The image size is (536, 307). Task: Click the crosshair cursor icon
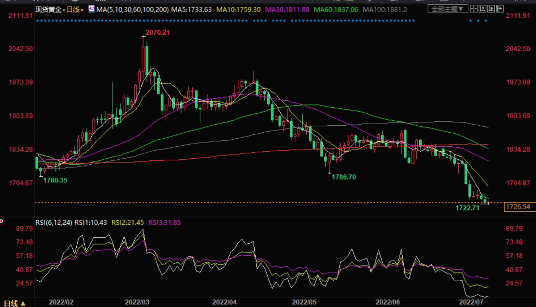473,9
